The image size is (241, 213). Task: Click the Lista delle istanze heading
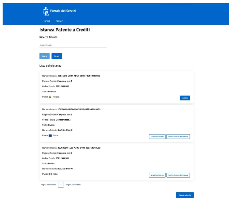coord(50,66)
